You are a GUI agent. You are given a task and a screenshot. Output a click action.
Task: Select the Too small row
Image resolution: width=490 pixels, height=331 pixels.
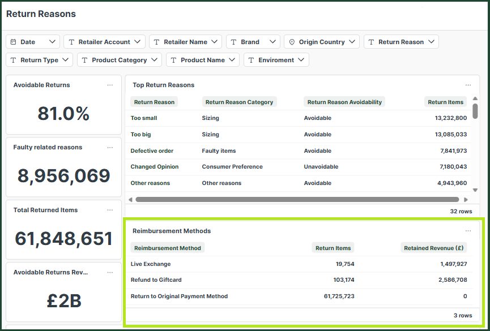299,118
